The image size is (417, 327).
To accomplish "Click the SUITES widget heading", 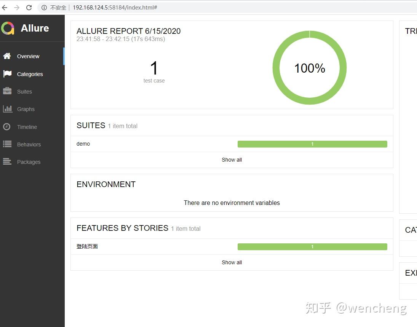I will (x=91, y=125).
